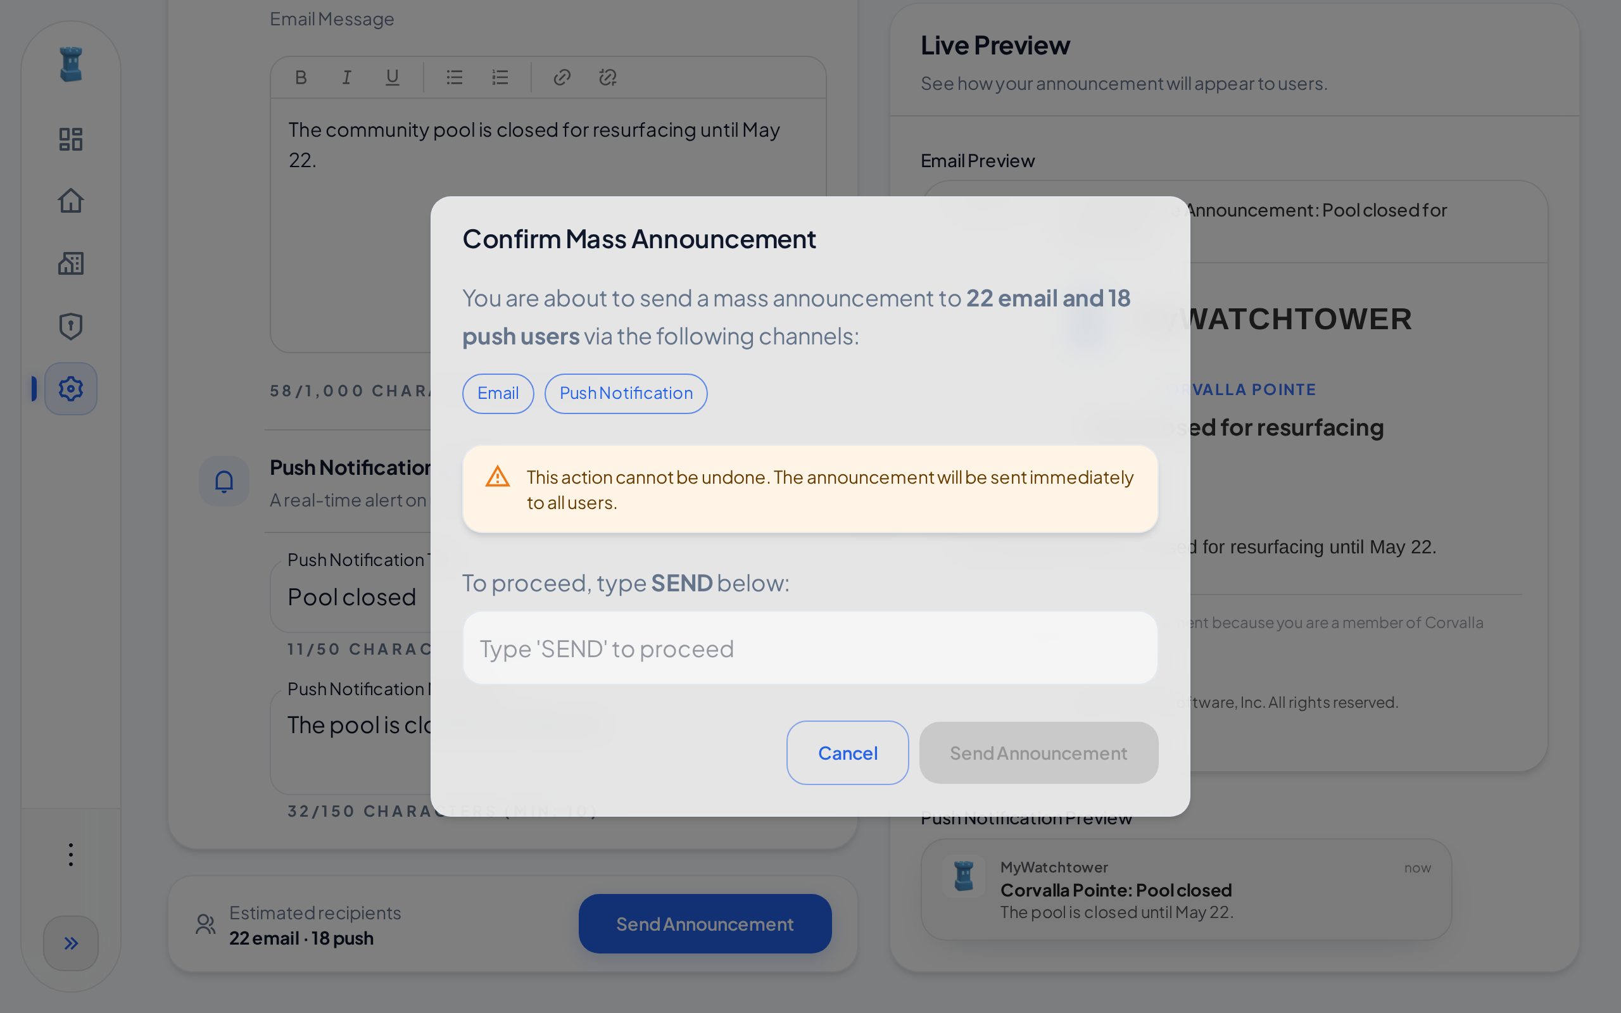Open the buildings icon in sidebar
Screen dimensions: 1621x1013
71,263
